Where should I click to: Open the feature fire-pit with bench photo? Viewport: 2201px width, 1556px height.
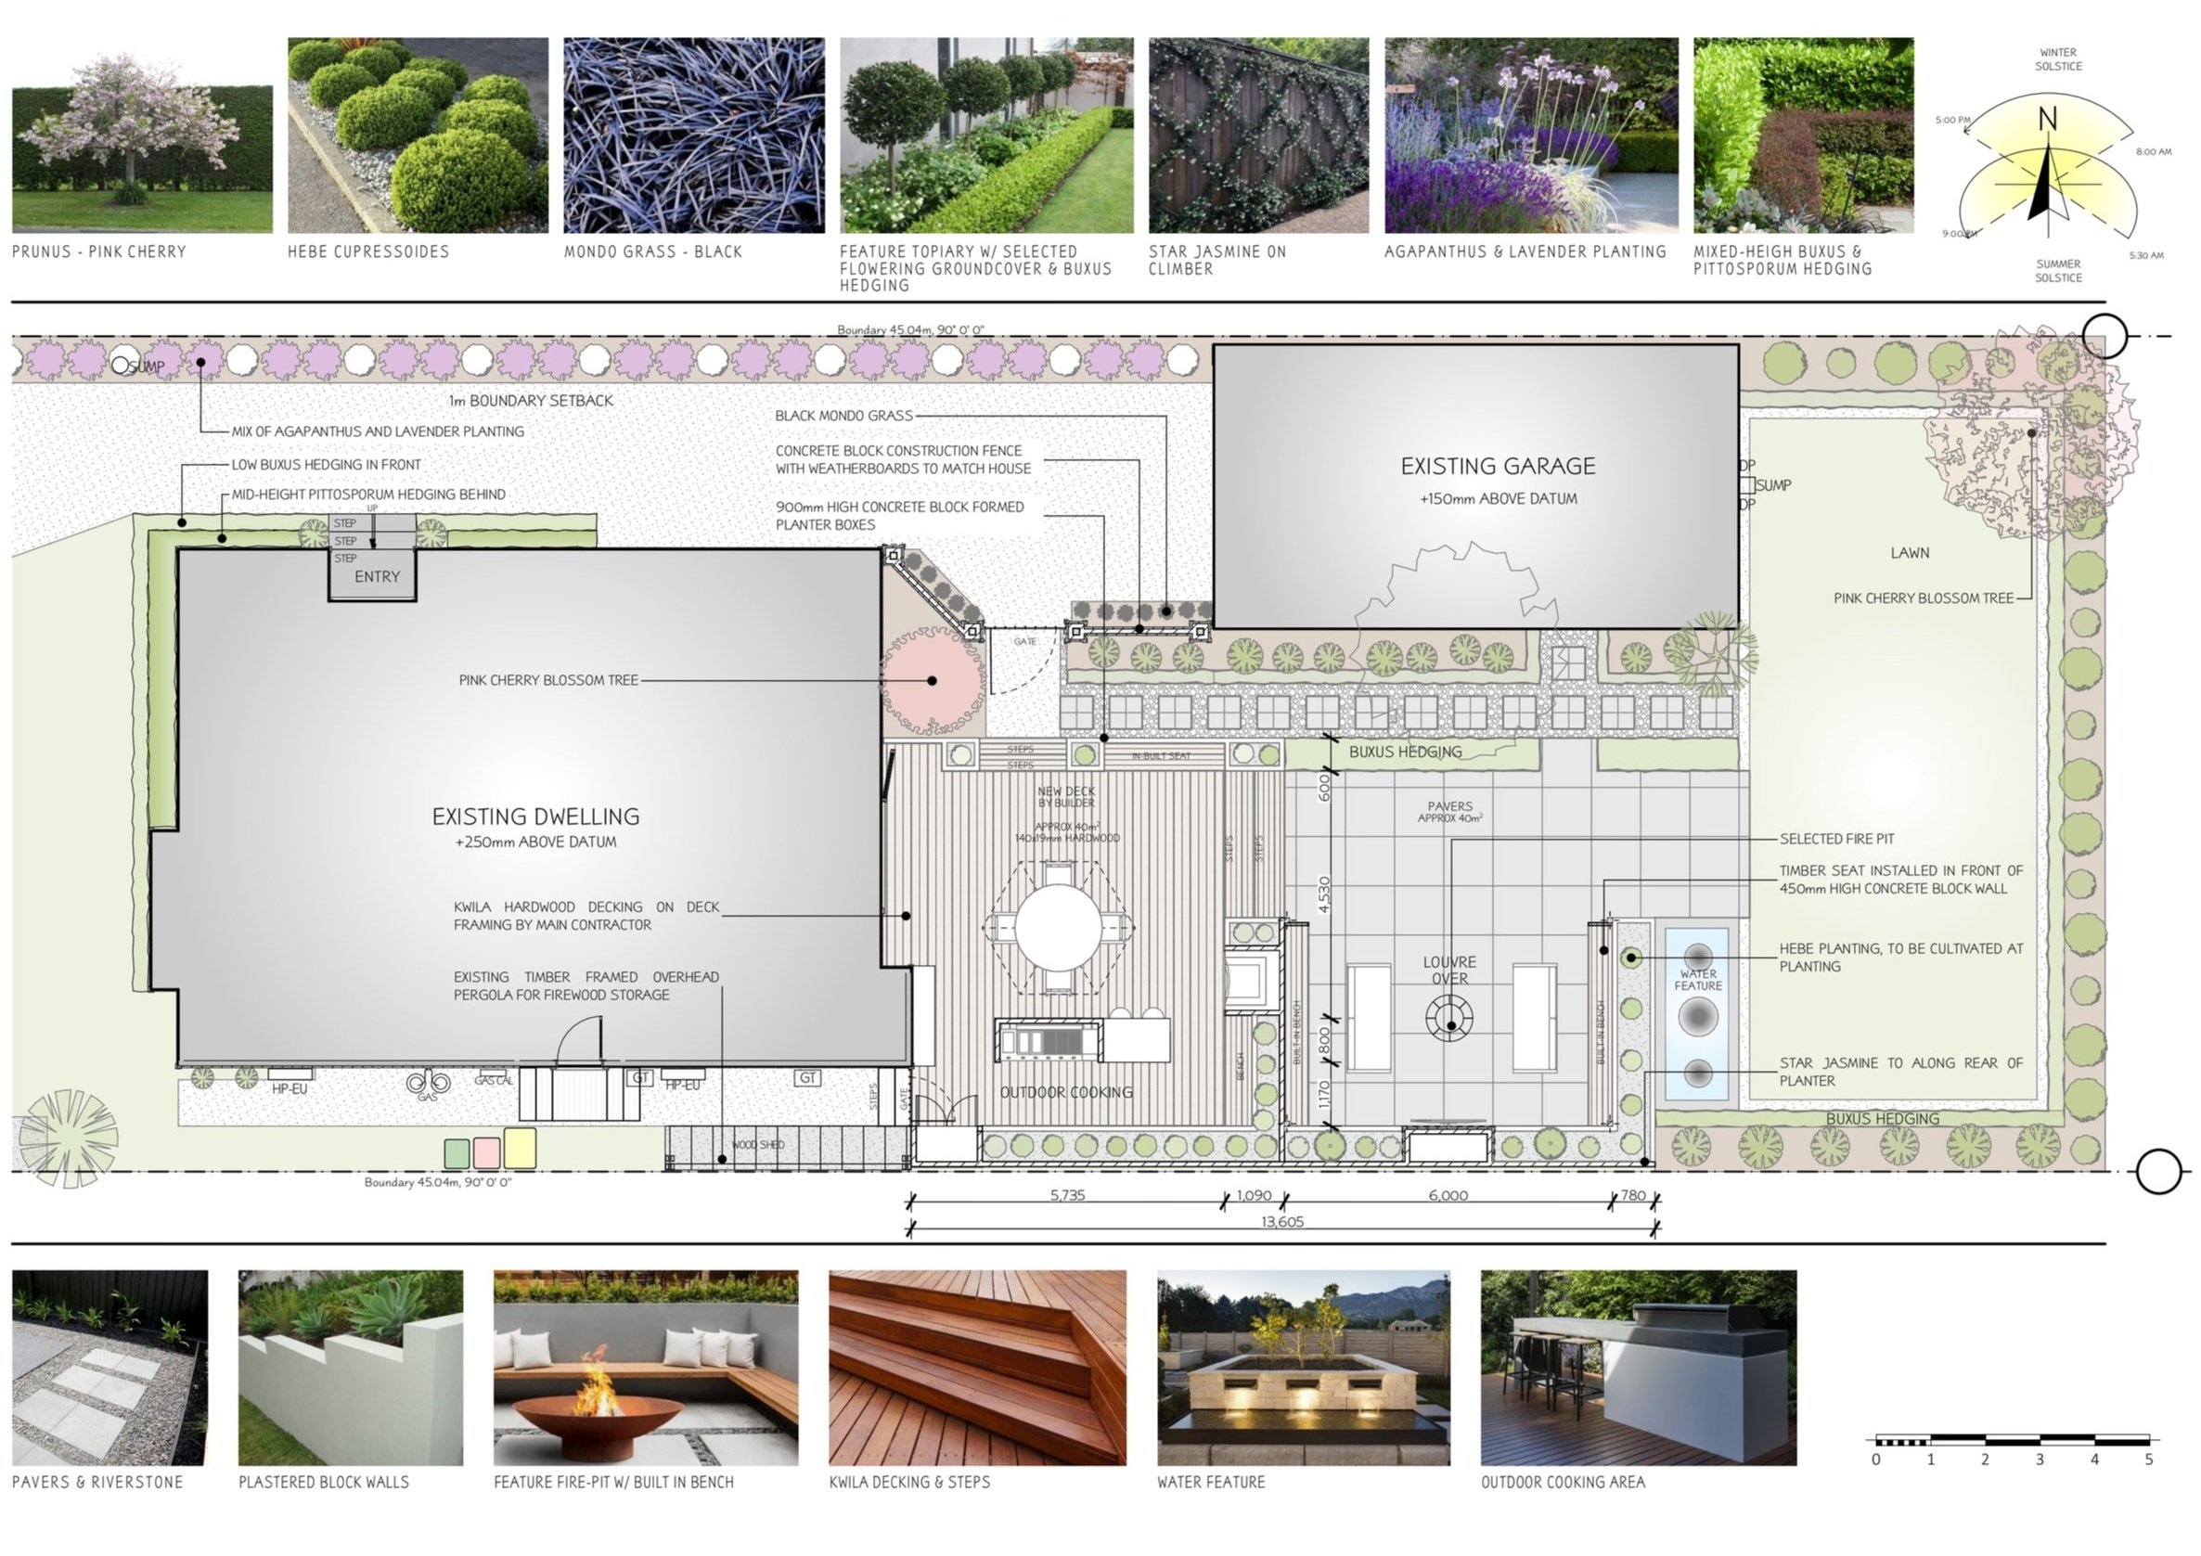[645, 1368]
